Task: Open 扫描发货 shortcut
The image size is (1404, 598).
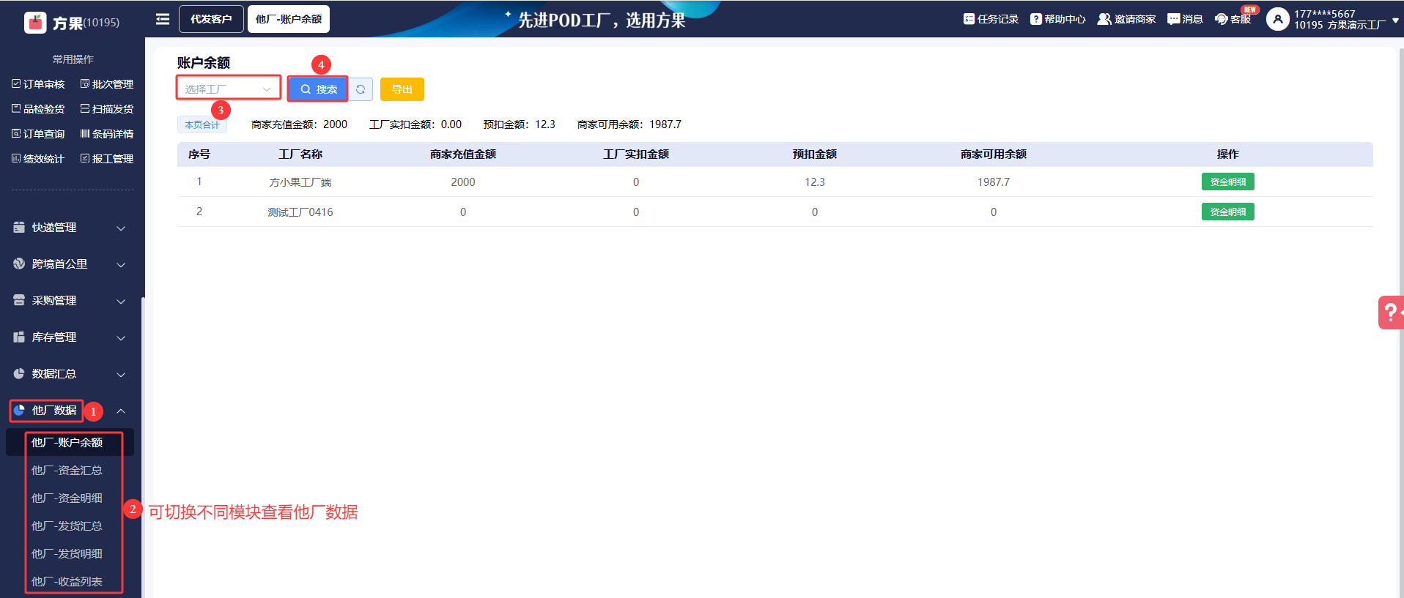Action: pyautogui.click(x=107, y=109)
